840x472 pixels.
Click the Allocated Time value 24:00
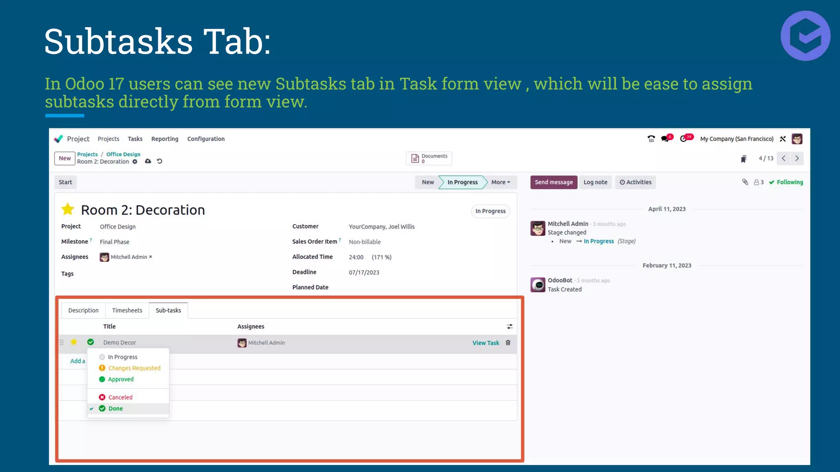356,257
